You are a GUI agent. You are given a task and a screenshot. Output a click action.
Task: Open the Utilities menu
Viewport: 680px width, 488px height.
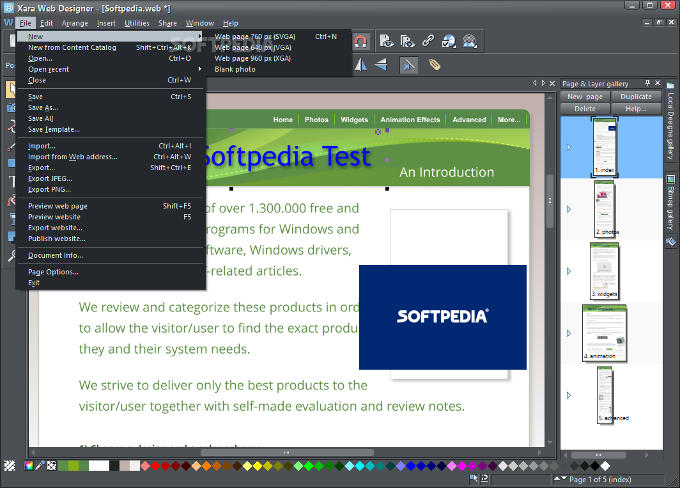(x=137, y=23)
